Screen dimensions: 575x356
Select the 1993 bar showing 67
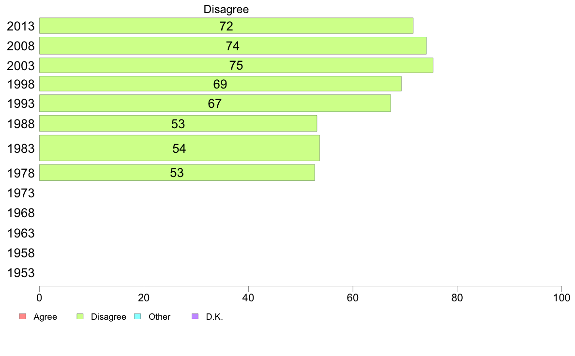tap(215, 103)
